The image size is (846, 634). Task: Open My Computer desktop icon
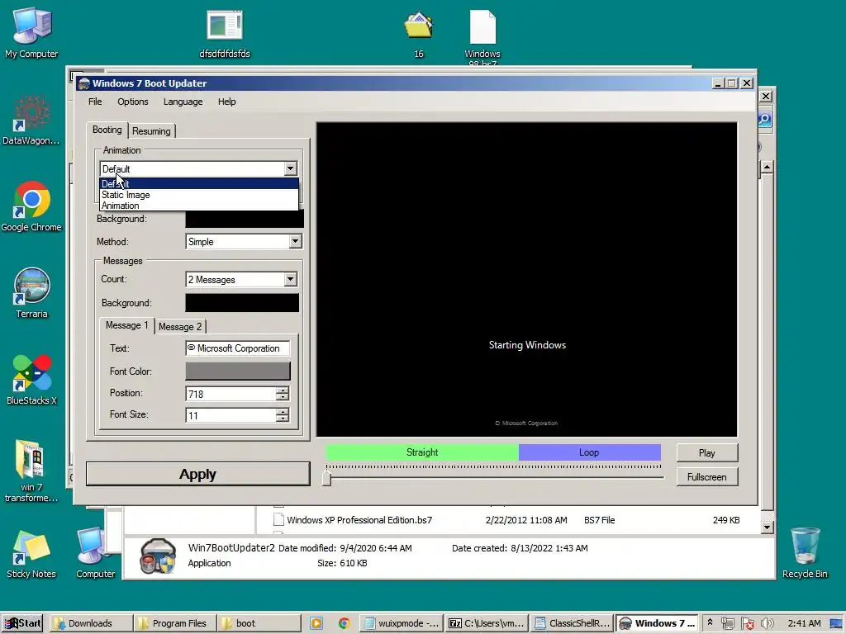point(31,32)
